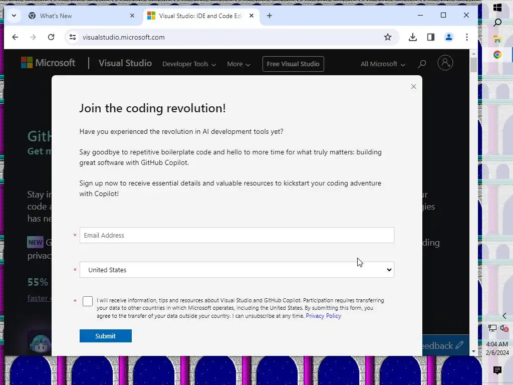
Task: Open the Visual Studio home link
Action: coord(125,63)
